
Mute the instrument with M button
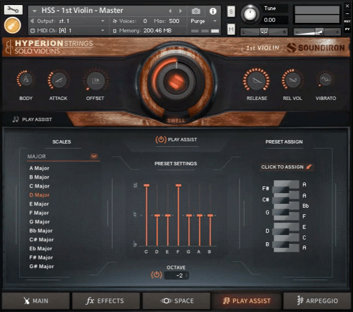(x=231, y=29)
